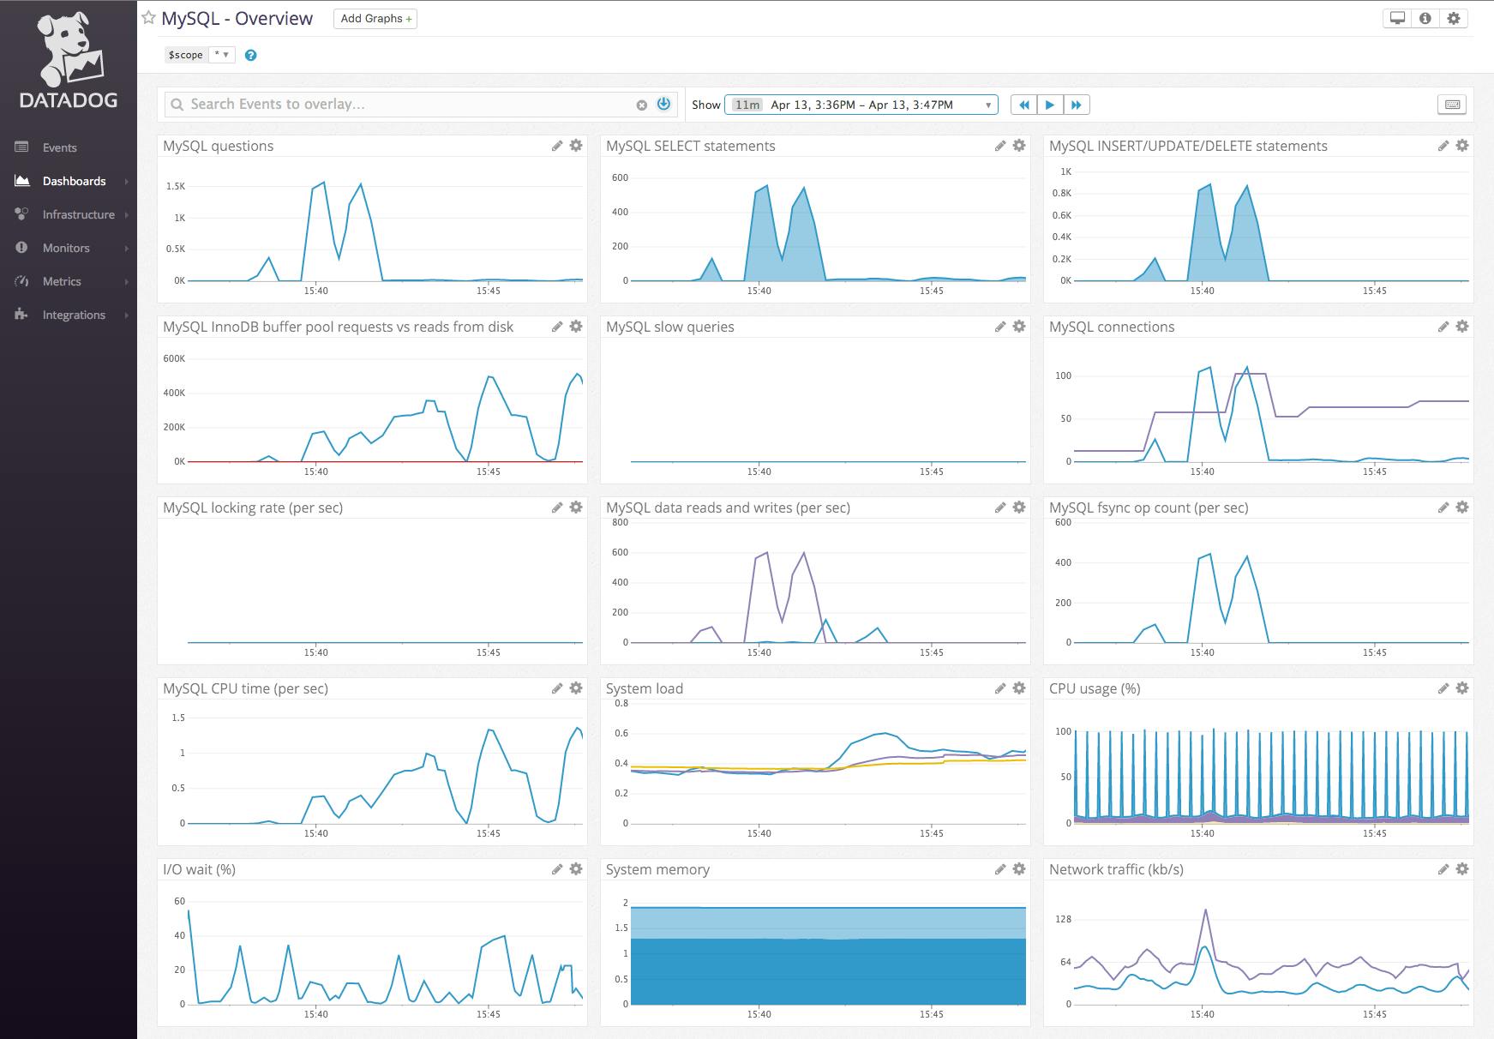Image resolution: width=1494 pixels, height=1039 pixels.
Task: Open the Events sidebar item
Action: [59, 147]
